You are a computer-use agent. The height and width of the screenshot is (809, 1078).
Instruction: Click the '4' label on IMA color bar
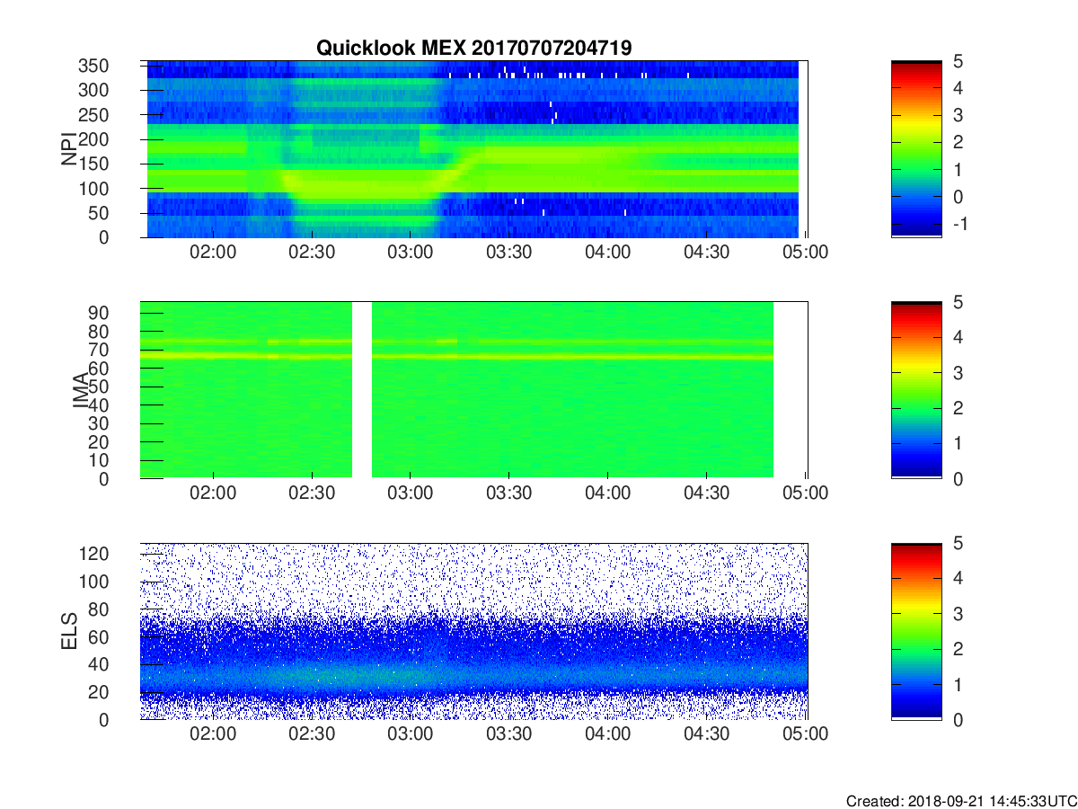coord(958,337)
